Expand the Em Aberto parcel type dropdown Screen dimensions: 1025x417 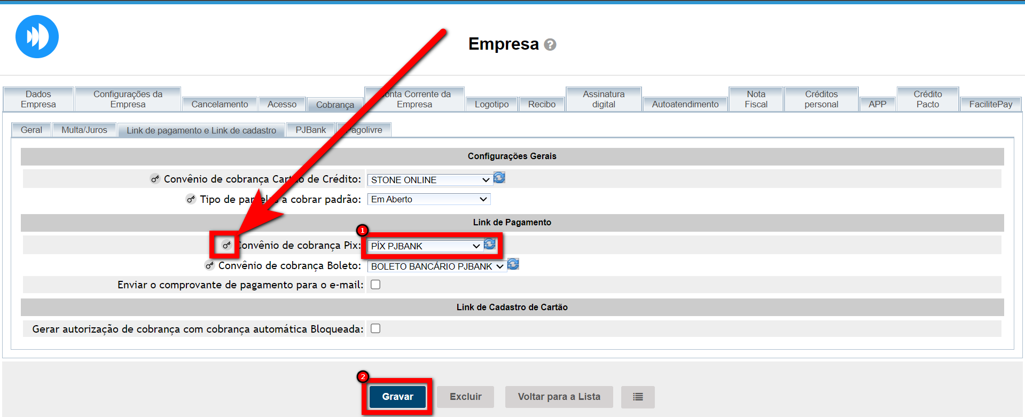pyautogui.click(x=429, y=199)
